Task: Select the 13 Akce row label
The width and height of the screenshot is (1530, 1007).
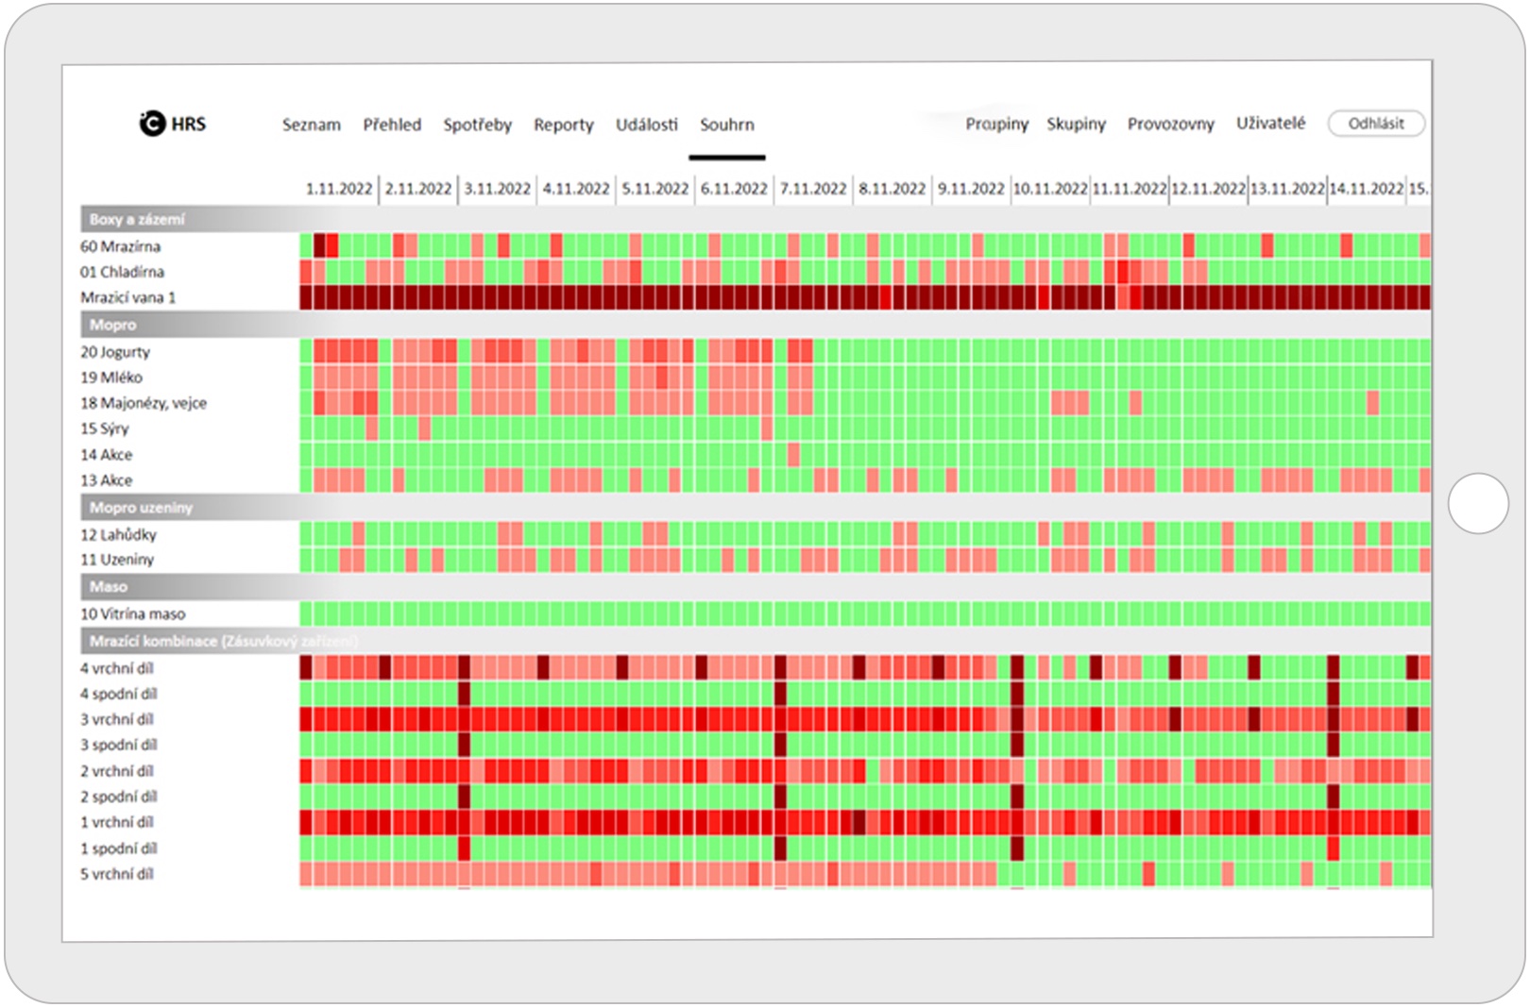Action: coord(106,480)
